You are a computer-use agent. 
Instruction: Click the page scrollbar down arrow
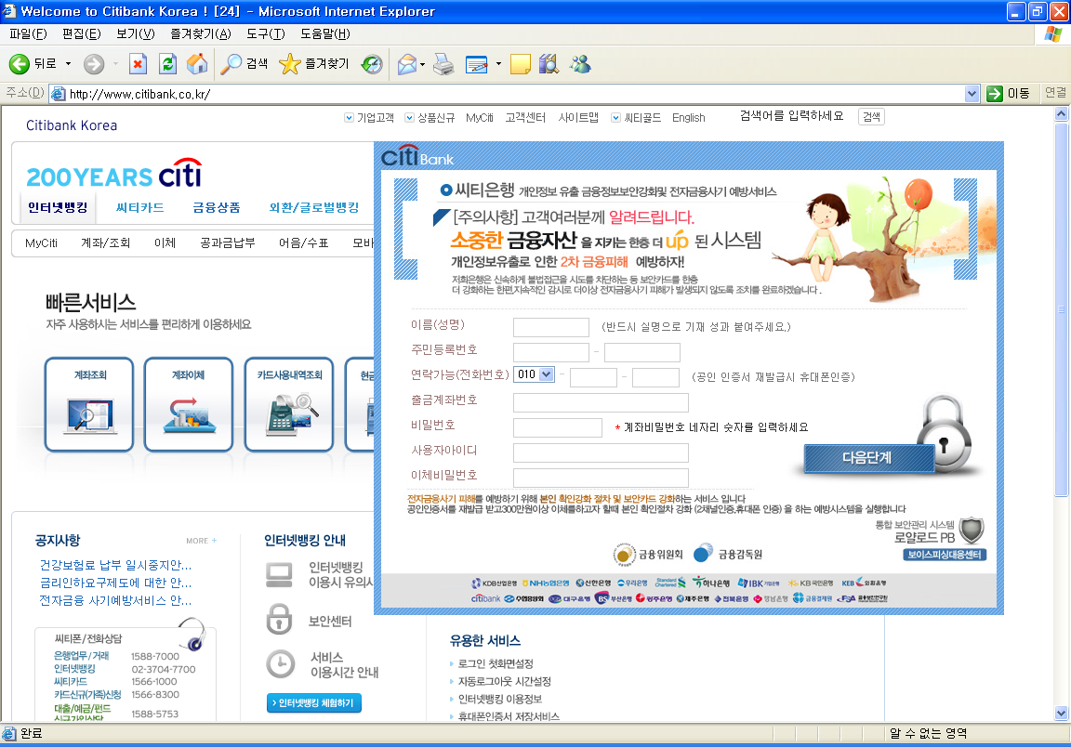tap(1061, 713)
